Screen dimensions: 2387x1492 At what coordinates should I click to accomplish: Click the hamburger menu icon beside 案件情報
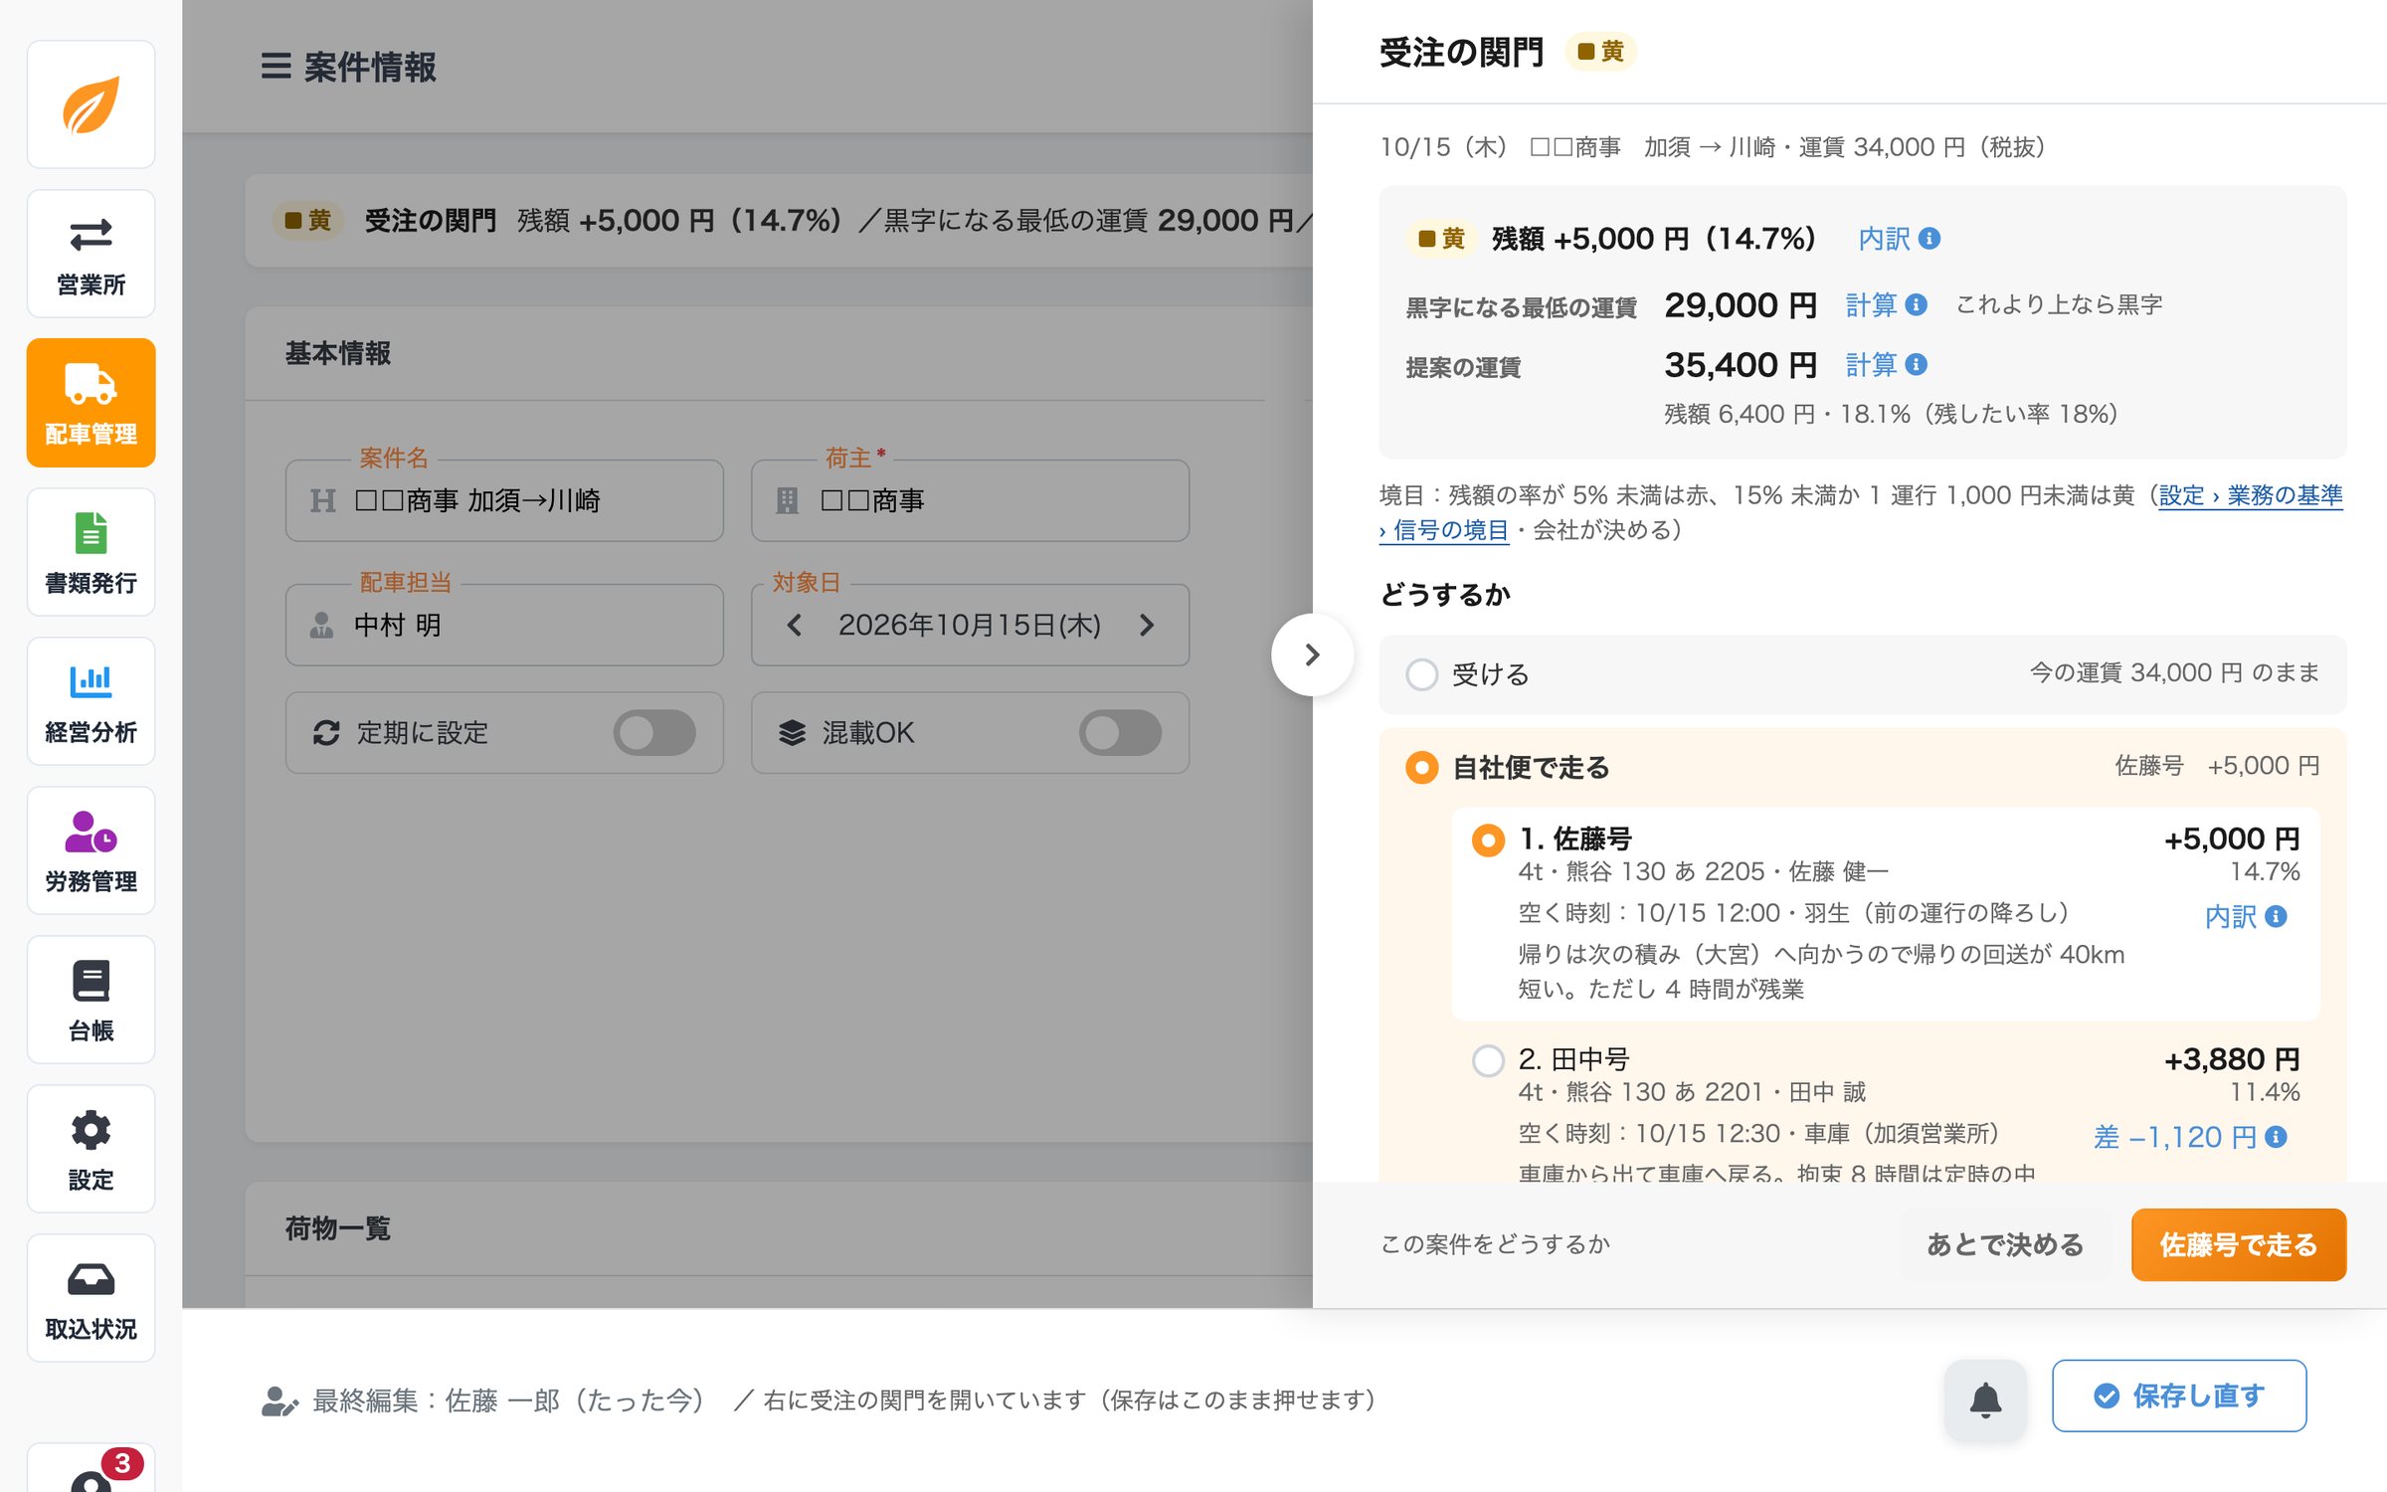275,67
